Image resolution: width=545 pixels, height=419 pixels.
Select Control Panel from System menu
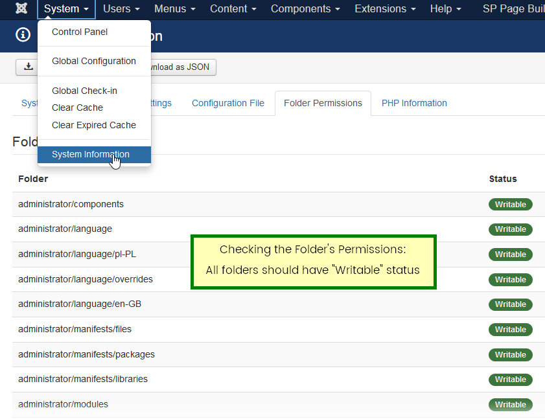80,32
